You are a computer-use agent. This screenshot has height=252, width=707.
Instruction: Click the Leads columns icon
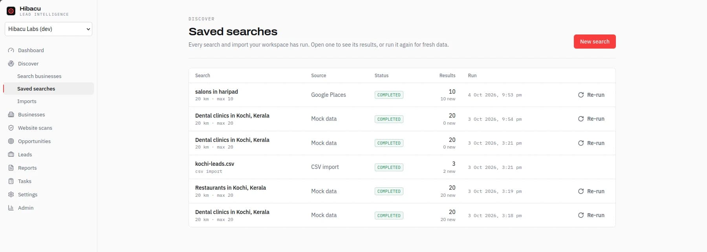click(x=11, y=154)
